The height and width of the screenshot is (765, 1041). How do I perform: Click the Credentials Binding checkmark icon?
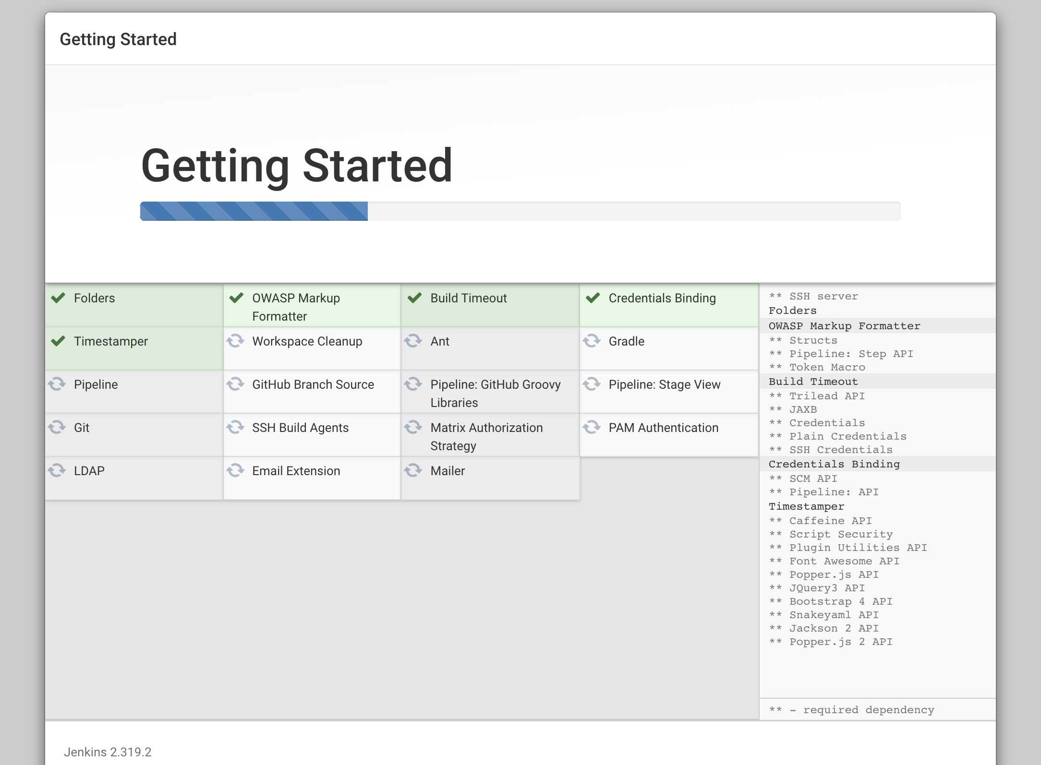(593, 298)
